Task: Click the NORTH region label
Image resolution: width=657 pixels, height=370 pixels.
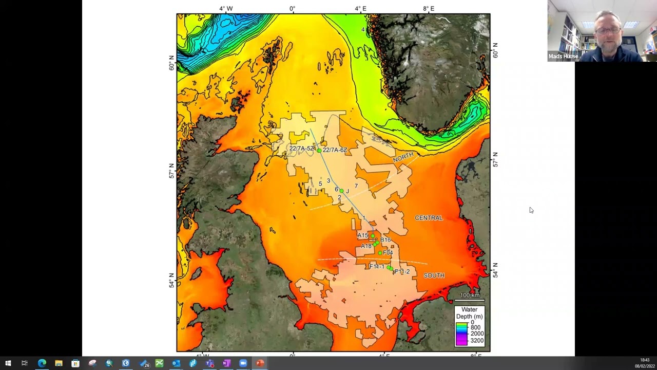Action: pos(403,158)
